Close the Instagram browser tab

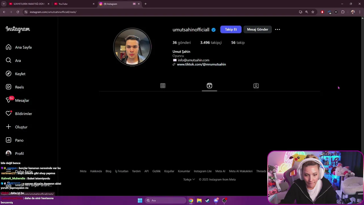click(x=139, y=4)
